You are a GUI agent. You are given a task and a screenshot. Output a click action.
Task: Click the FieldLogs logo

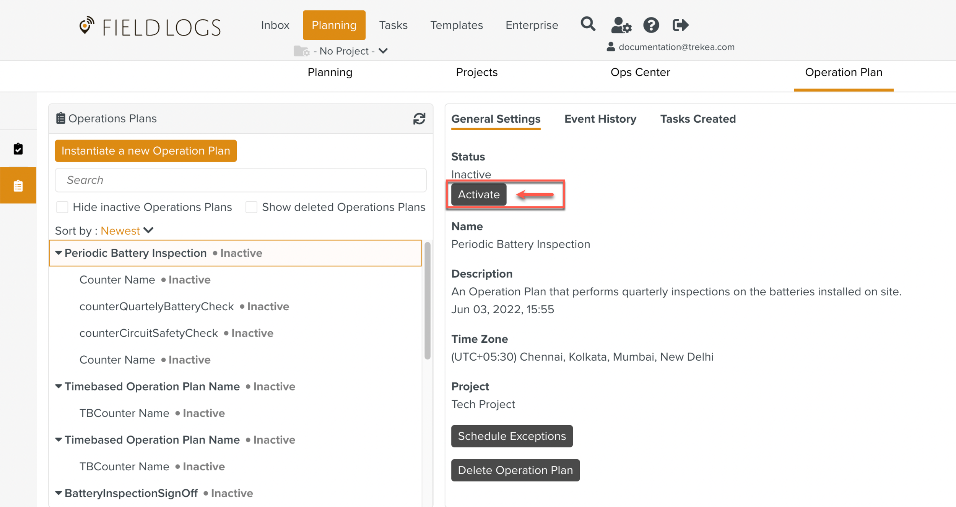click(150, 27)
